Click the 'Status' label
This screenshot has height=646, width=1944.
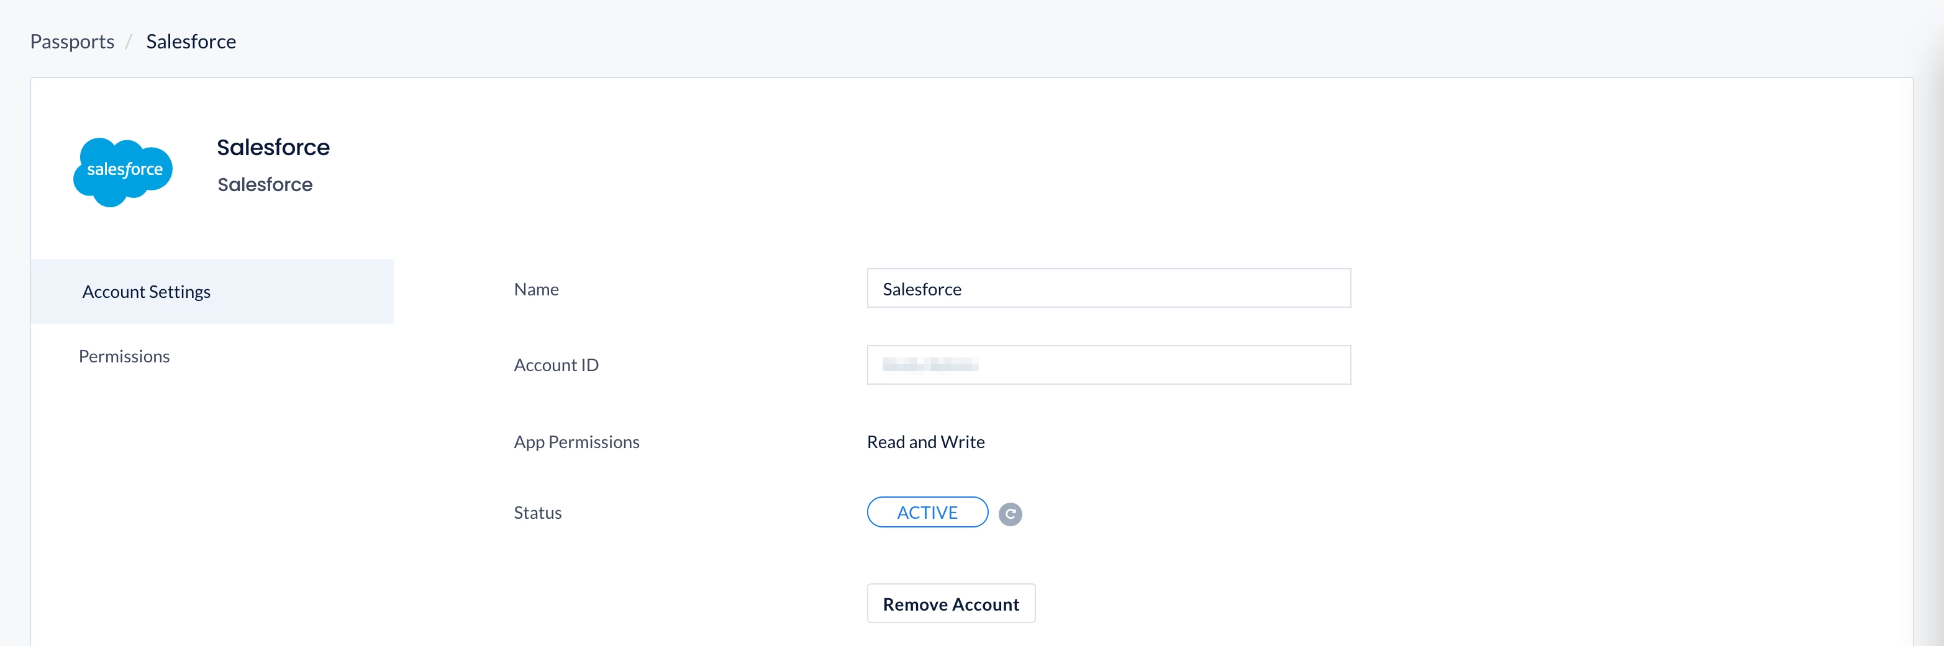(537, 513)
